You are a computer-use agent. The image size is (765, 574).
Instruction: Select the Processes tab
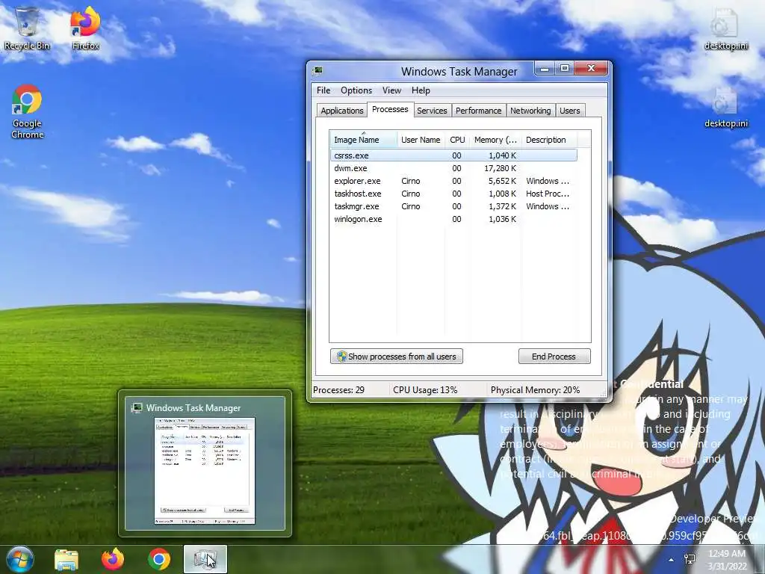[x=390, y=109]
